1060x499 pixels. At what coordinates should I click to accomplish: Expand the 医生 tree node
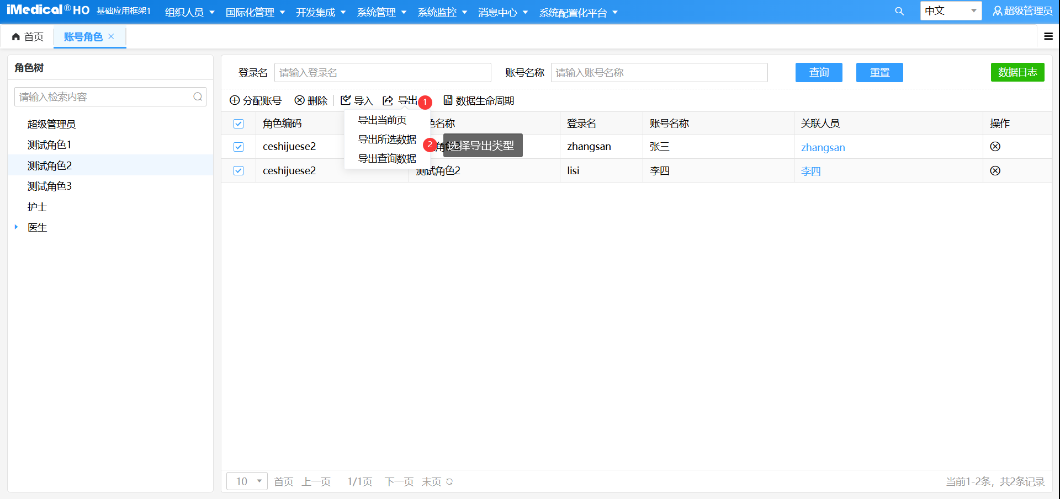click(16, 227)
